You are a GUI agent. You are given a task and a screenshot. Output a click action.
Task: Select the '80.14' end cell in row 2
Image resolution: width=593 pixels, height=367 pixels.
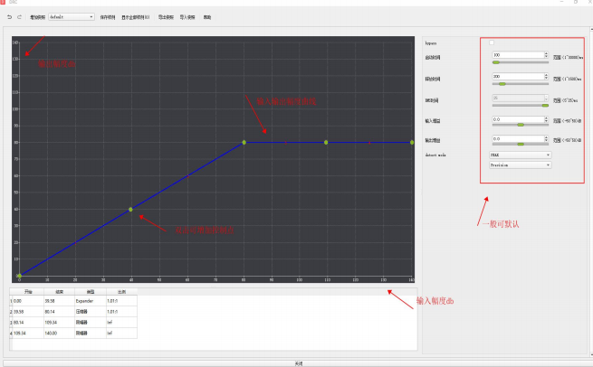tap(60, 312)
